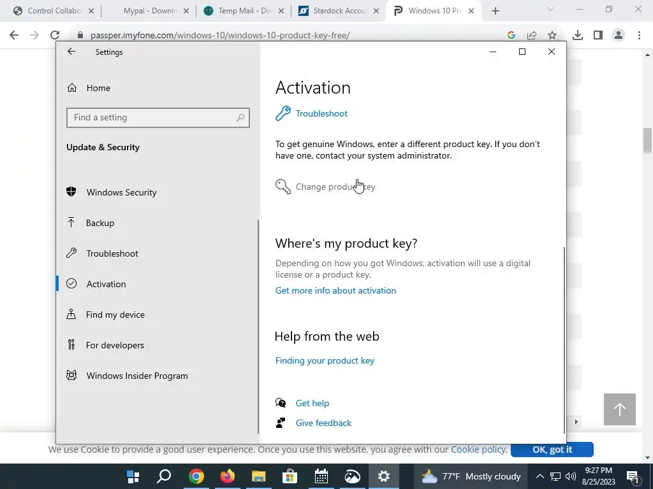Open File Explorer from the taskbar

[259, 476]
